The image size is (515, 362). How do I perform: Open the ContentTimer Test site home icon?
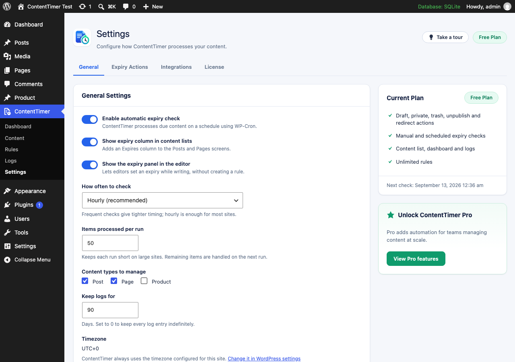[x=21, y=6]
